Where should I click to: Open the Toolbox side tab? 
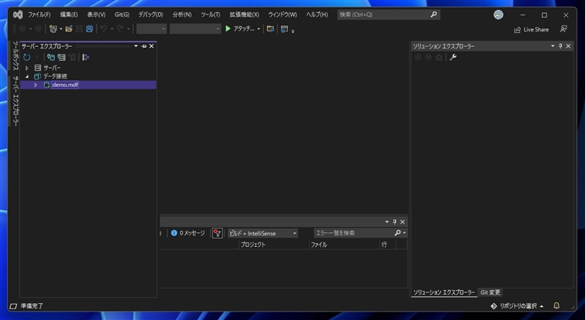[15, 55]
